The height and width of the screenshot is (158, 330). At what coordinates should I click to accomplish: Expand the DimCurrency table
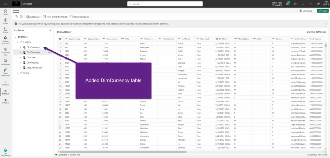(20, 48)
